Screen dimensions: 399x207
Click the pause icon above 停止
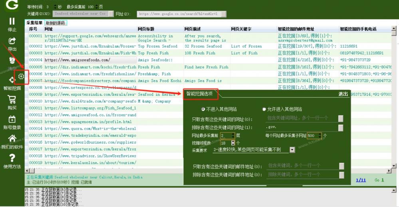[12, 21]
